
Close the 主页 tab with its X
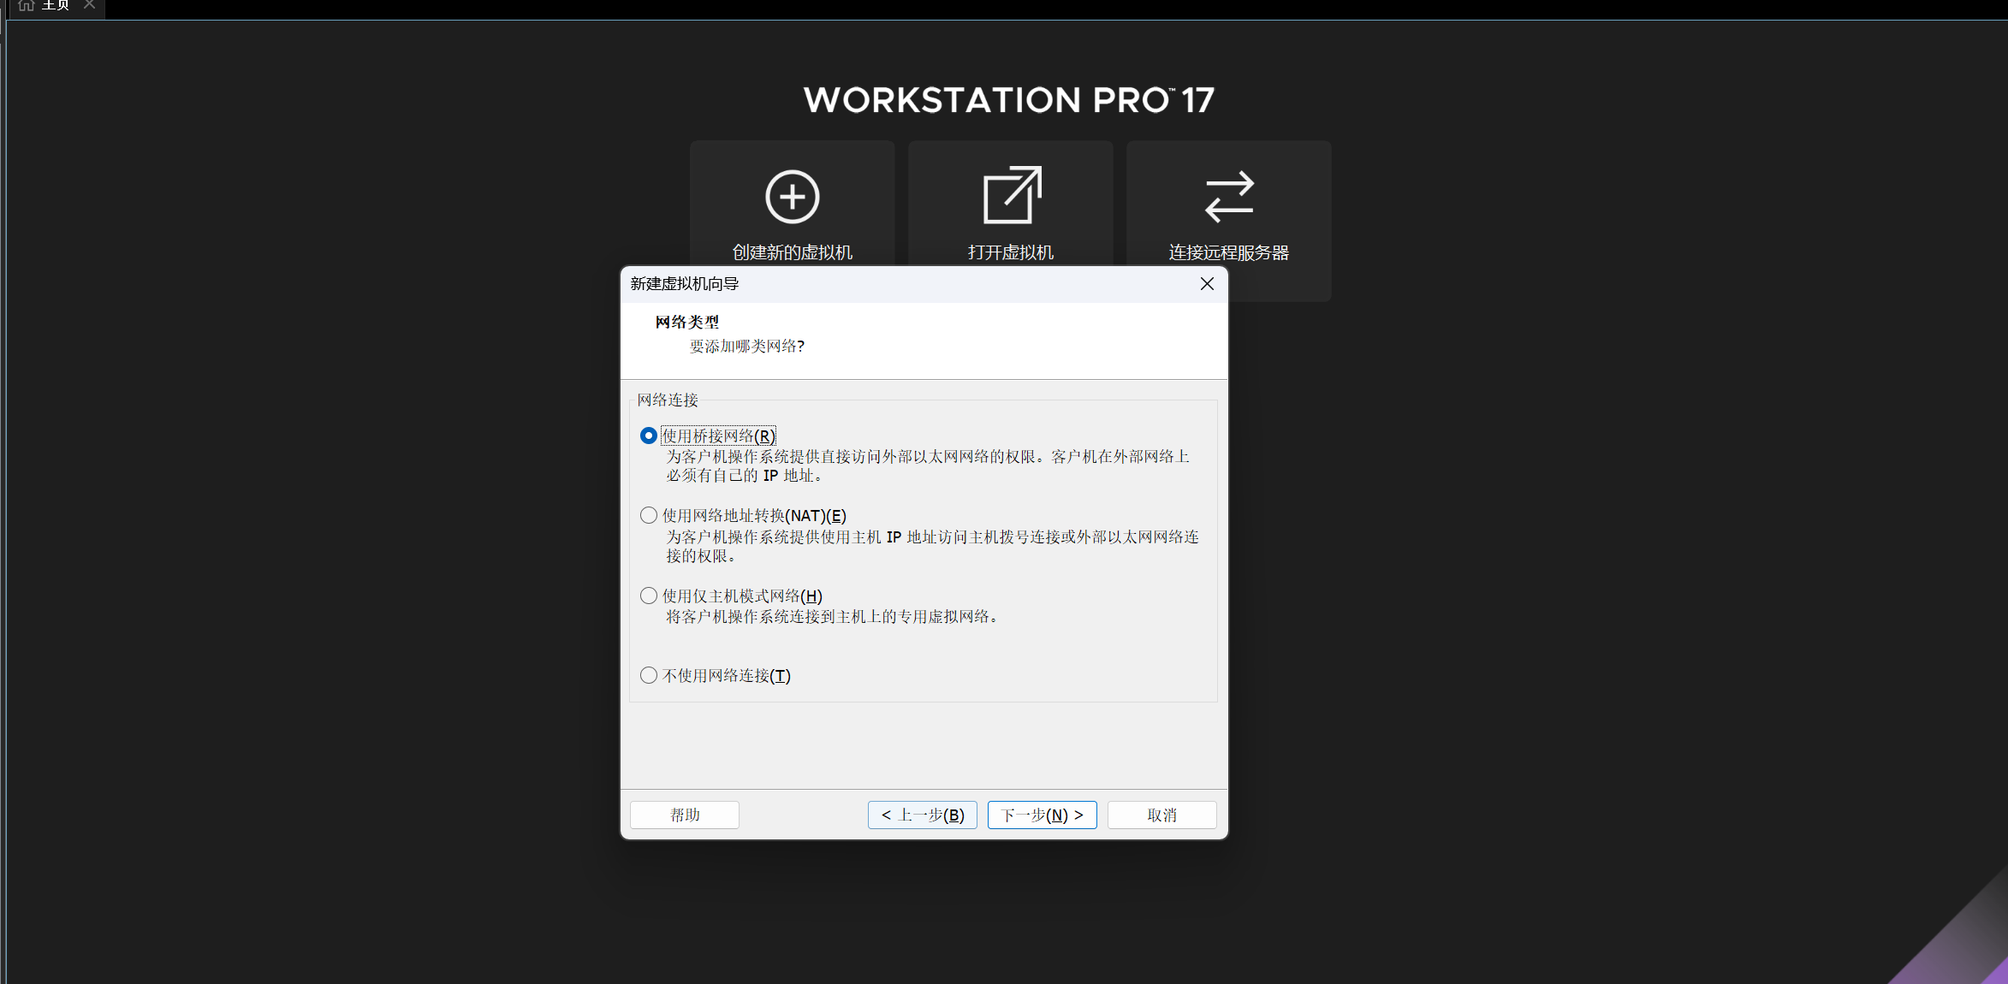(x=89, y=4)
